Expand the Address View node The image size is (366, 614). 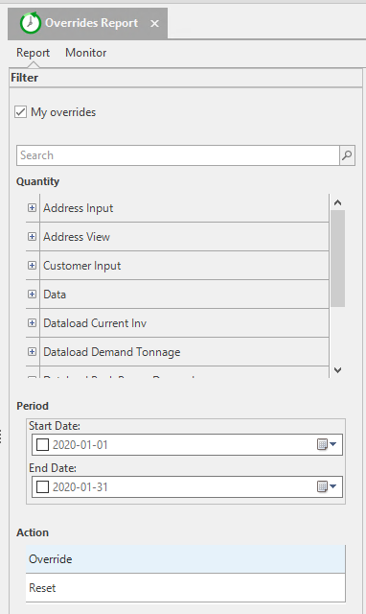pos(32,237)
